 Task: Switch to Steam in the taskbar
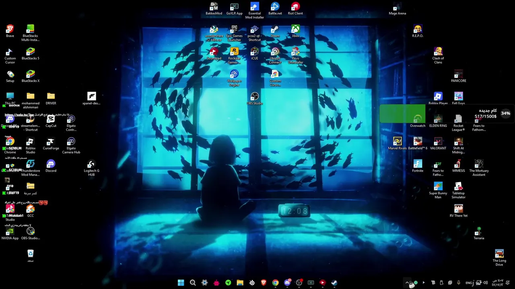click(334, 283)
